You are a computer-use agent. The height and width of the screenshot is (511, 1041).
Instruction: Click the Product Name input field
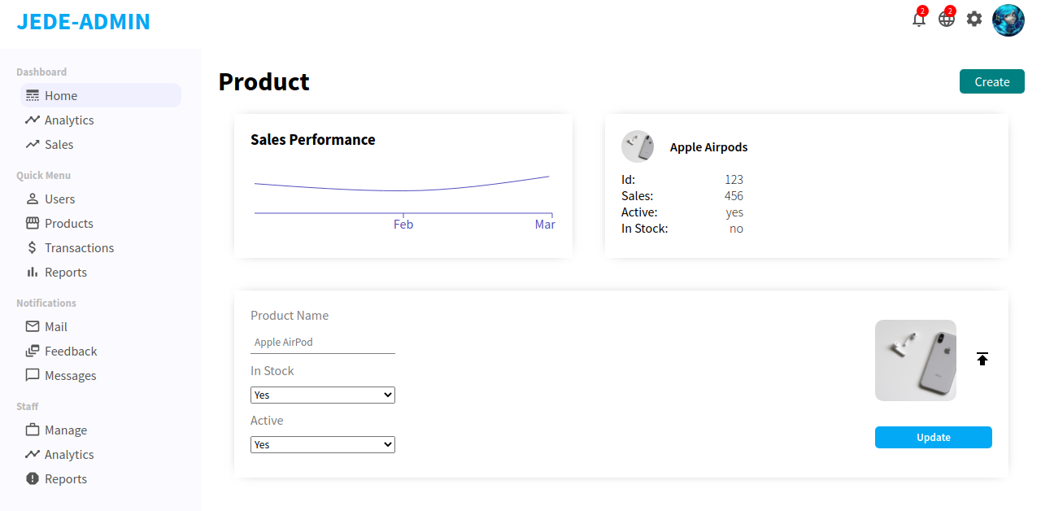[x=323, y=343]
